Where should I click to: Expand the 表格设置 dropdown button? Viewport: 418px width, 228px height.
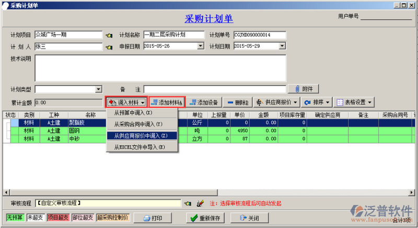click(354, 102)
